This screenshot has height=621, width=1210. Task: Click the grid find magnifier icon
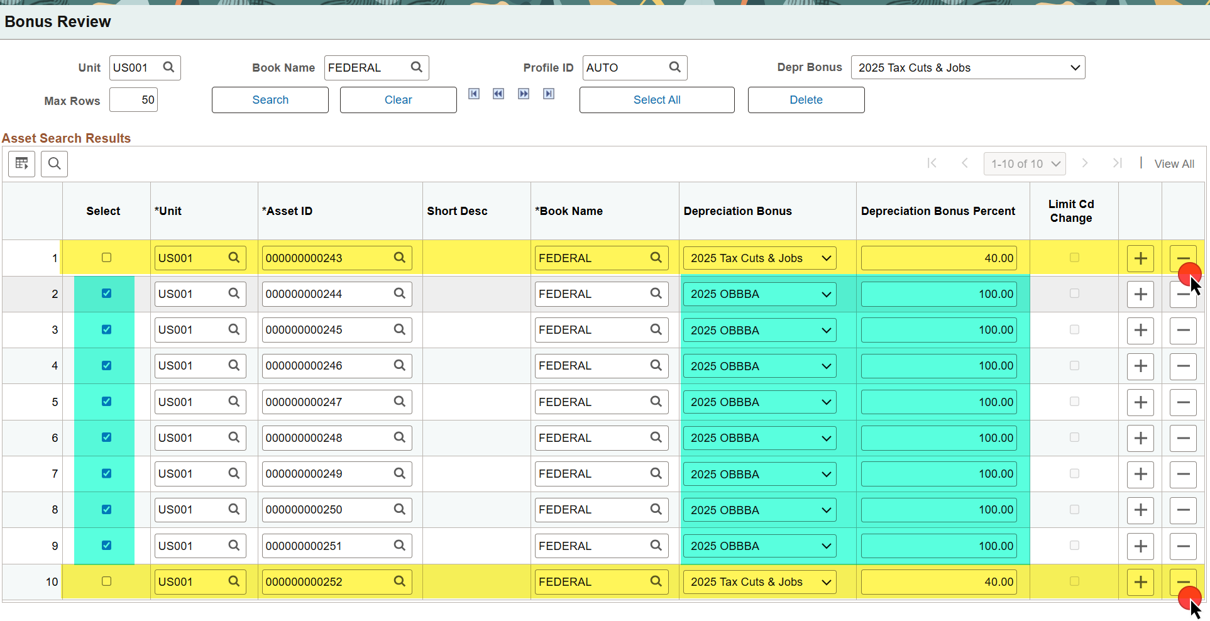pyautogui.click(x=55, y=164)
